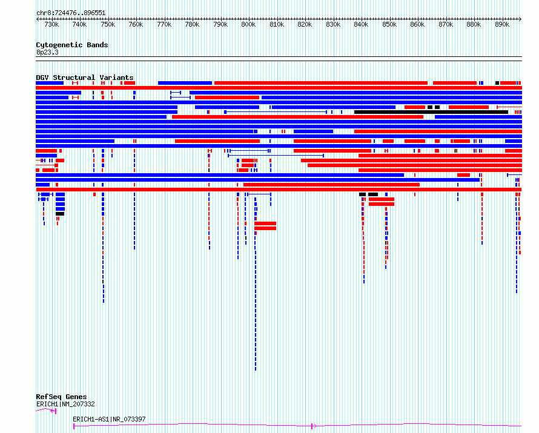Click the 740k ruler label
This screenshot has height=433, width=539.
coord(79,25)
